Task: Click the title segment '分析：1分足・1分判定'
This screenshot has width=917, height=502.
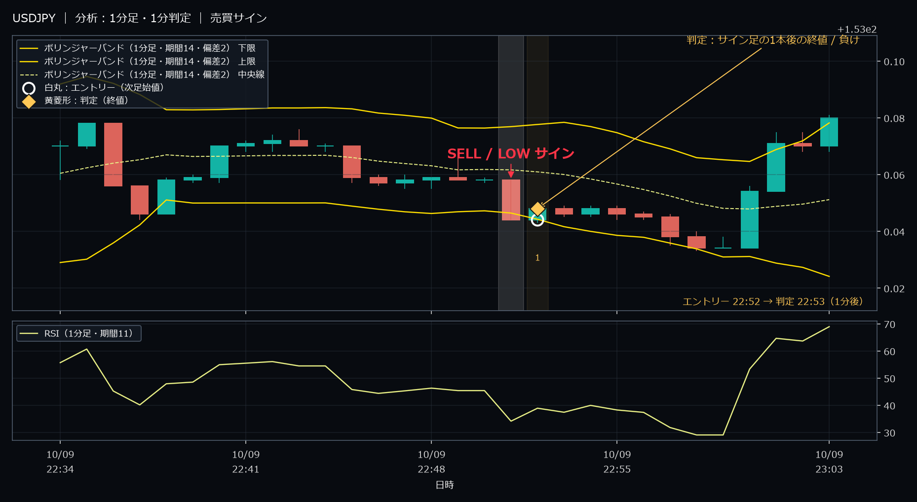Action: (133, 18)
